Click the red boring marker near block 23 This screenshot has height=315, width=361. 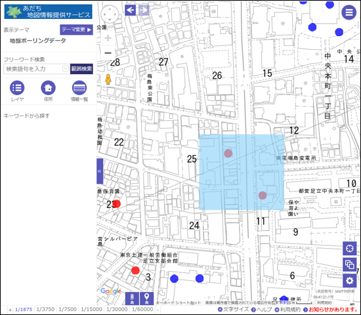[117, 203]
